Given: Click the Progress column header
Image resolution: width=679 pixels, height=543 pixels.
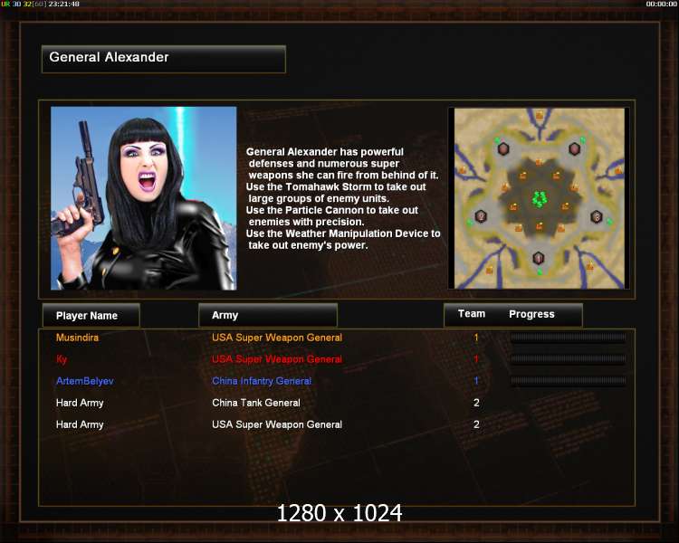Looking at the screenshot, I should pyautogui.click(x=531, y=314).
